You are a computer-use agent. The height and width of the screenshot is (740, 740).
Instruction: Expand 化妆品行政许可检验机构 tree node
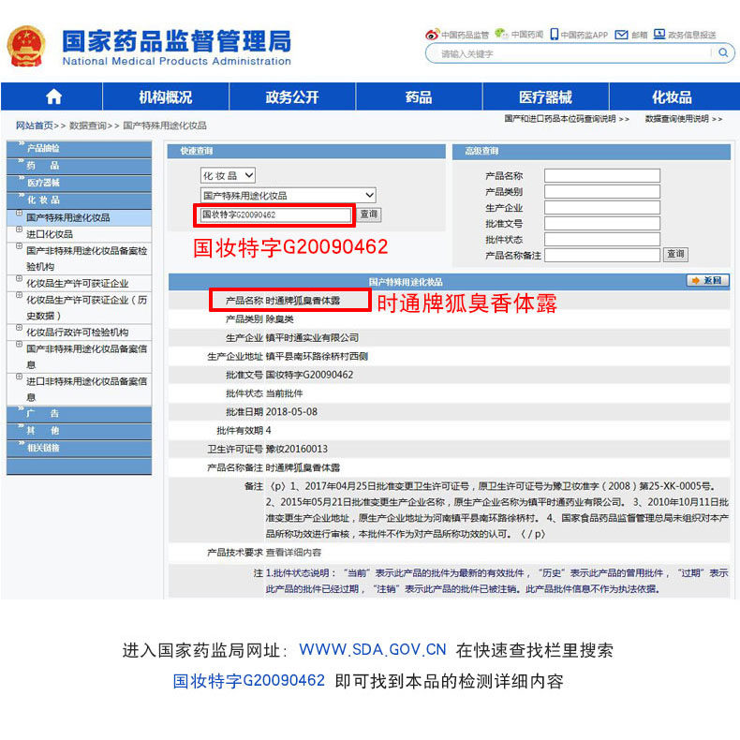click(x=20, y=328)
